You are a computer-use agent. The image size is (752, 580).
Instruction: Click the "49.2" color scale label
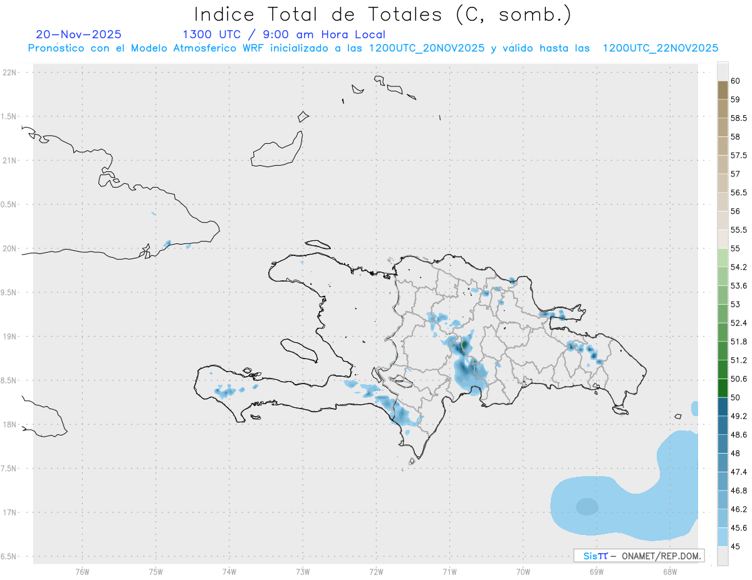pos(738,416)
